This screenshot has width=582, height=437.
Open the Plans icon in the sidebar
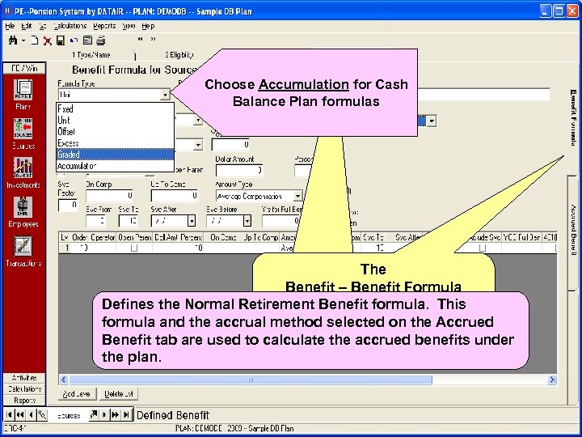tap(23, 90)
